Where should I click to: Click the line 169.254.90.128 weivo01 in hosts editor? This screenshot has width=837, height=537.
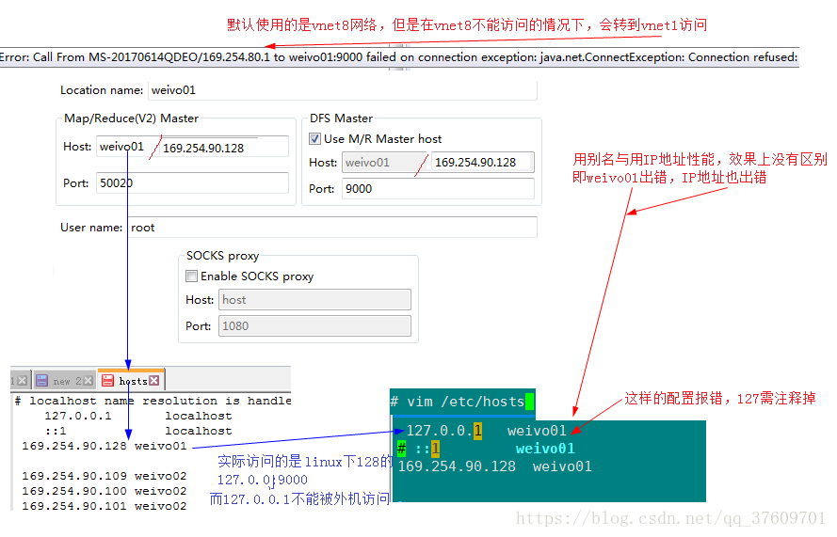(105, 446)
